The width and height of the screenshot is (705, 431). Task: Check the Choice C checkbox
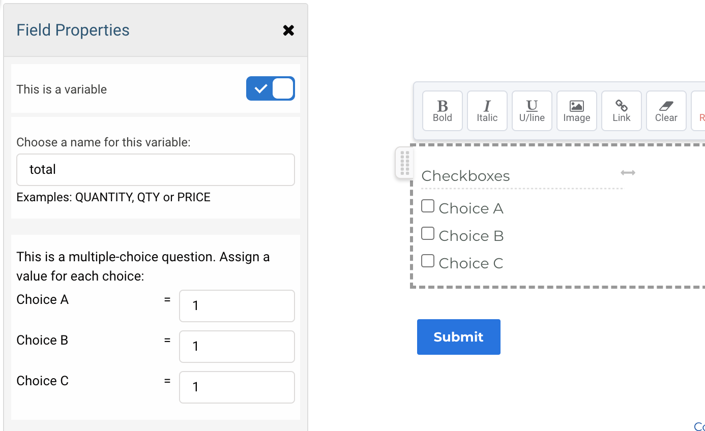pos(427,261)
